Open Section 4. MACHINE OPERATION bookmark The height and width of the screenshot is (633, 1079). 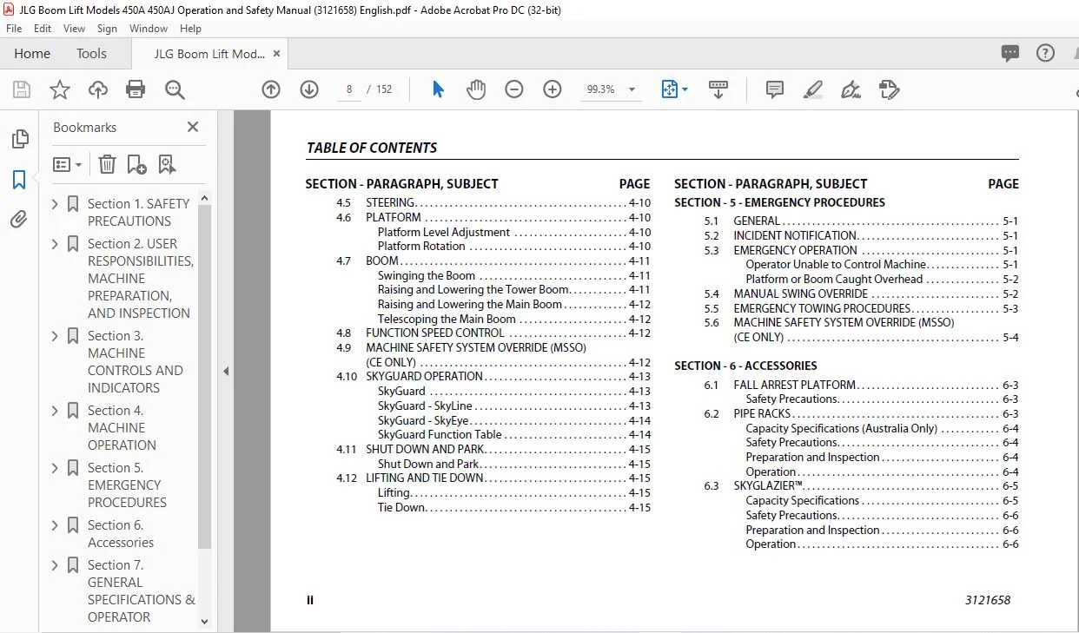tap(122, 428)
